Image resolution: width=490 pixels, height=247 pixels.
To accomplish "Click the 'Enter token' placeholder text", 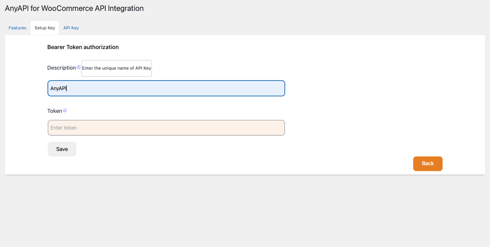I will (63, 128).
